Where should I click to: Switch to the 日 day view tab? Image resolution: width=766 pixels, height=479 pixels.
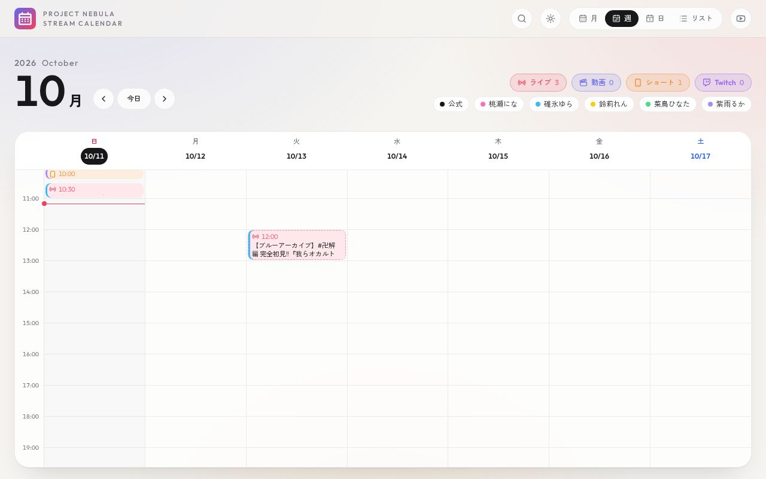tap(655, 19)
